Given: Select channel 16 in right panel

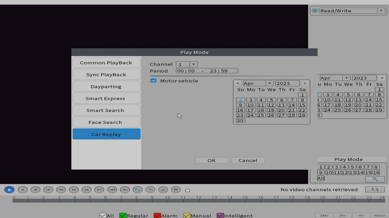Looking at the screenshot, I should point(376,173).
